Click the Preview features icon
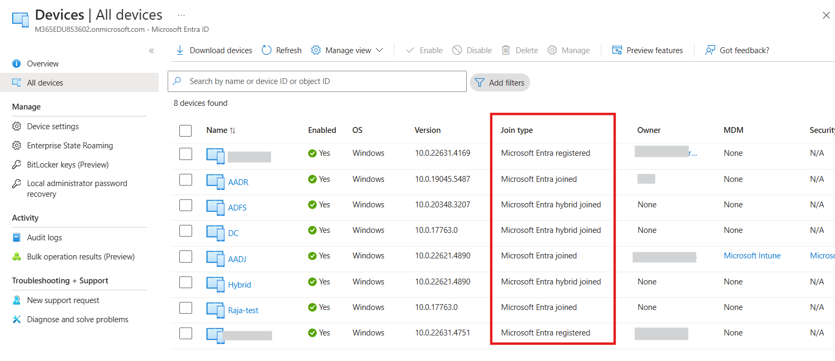The image size is (835, 361). [617, 50]
